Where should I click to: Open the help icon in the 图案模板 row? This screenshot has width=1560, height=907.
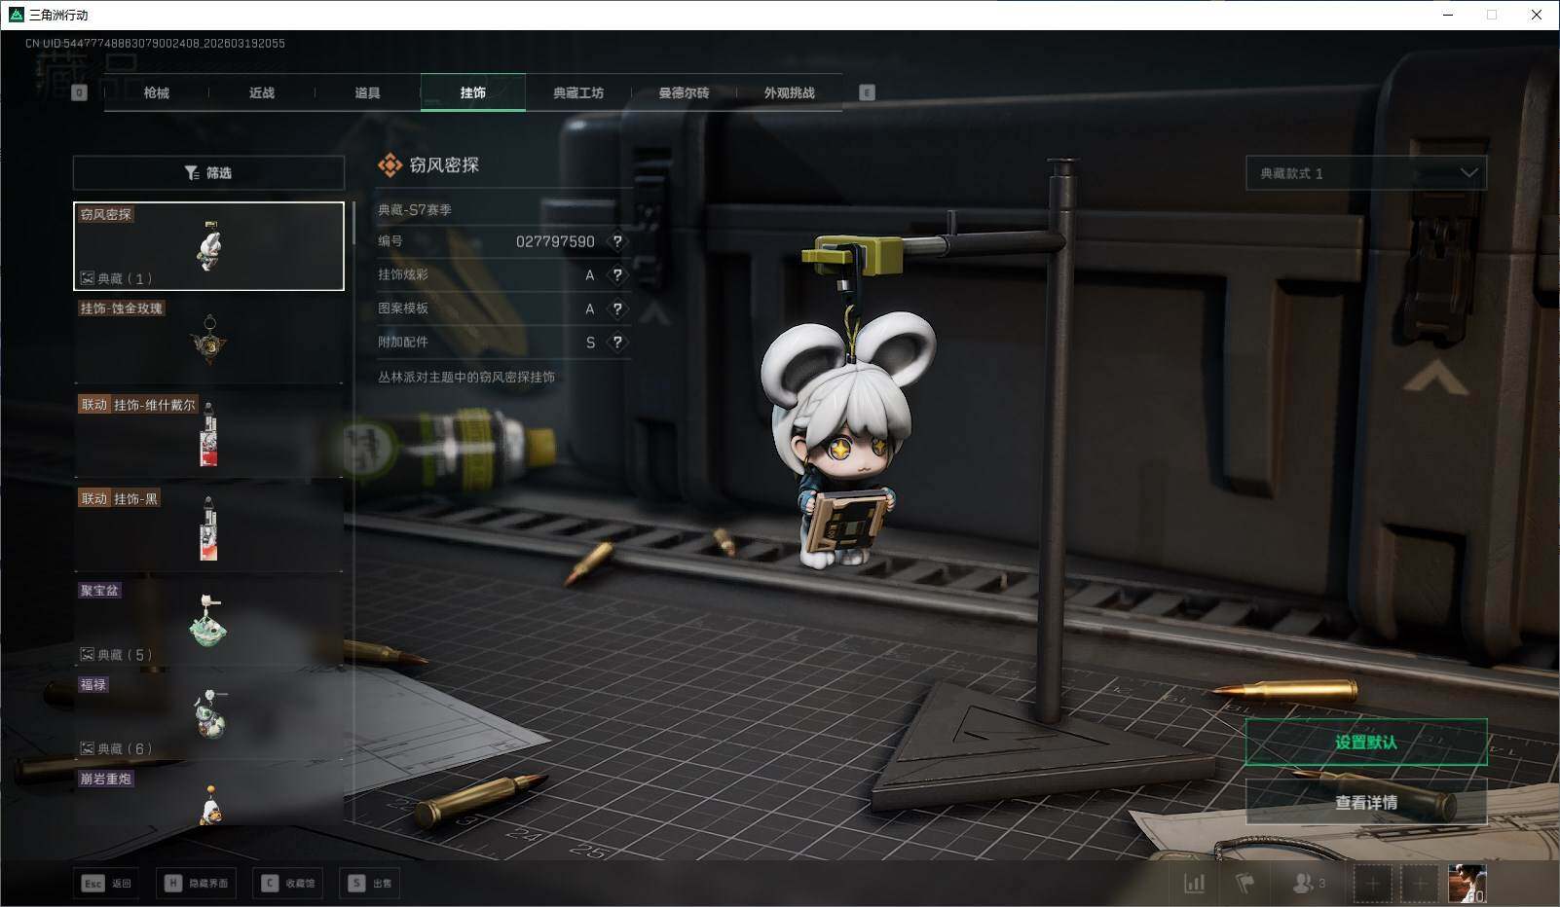(616, 308)
